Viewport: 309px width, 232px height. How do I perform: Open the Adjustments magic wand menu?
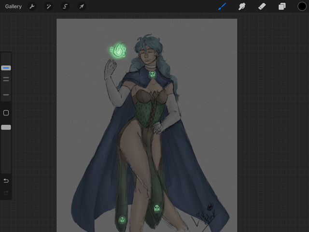tap(48, 7)
